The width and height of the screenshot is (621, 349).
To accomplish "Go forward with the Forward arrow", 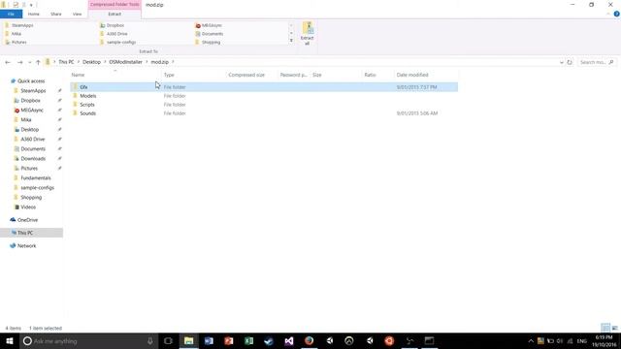I will (x=19, y=62).
